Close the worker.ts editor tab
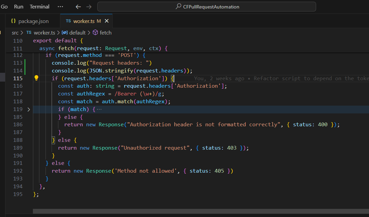The height and width of the screenshot is (217, 369). tap(106, 21)
